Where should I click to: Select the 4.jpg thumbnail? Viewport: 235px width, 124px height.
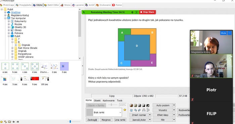[5, 80]
